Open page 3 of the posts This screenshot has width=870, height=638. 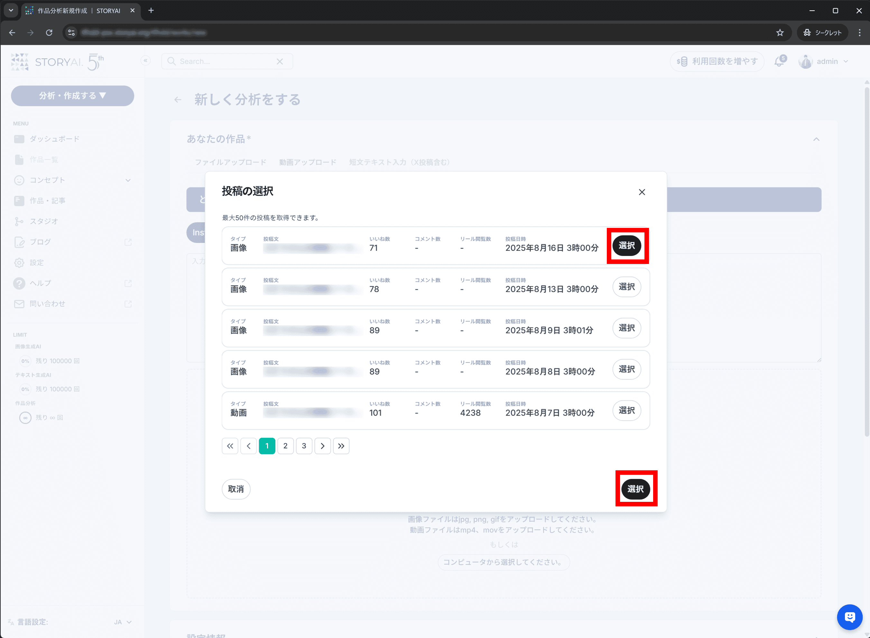pyautogui.click(x=304, y=446)
